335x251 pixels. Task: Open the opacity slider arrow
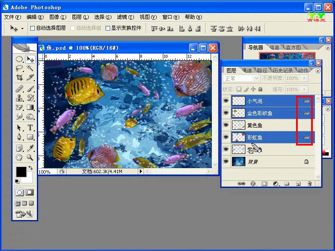coord(305,78)
